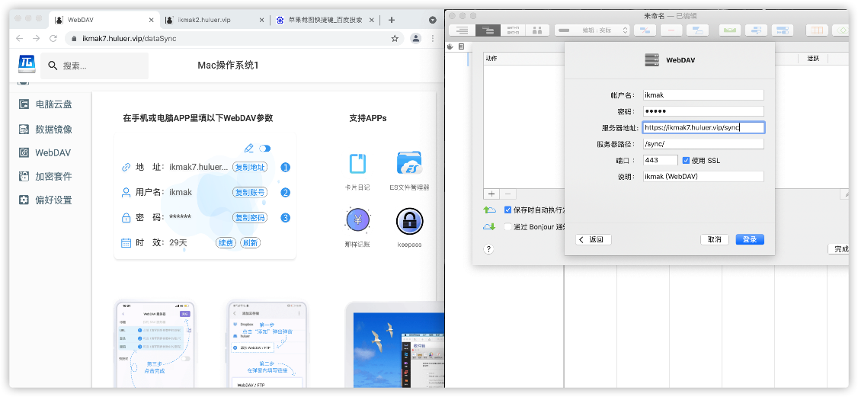
Task: Click the ES文件管理器 app icon
Action: click(409, 164)
